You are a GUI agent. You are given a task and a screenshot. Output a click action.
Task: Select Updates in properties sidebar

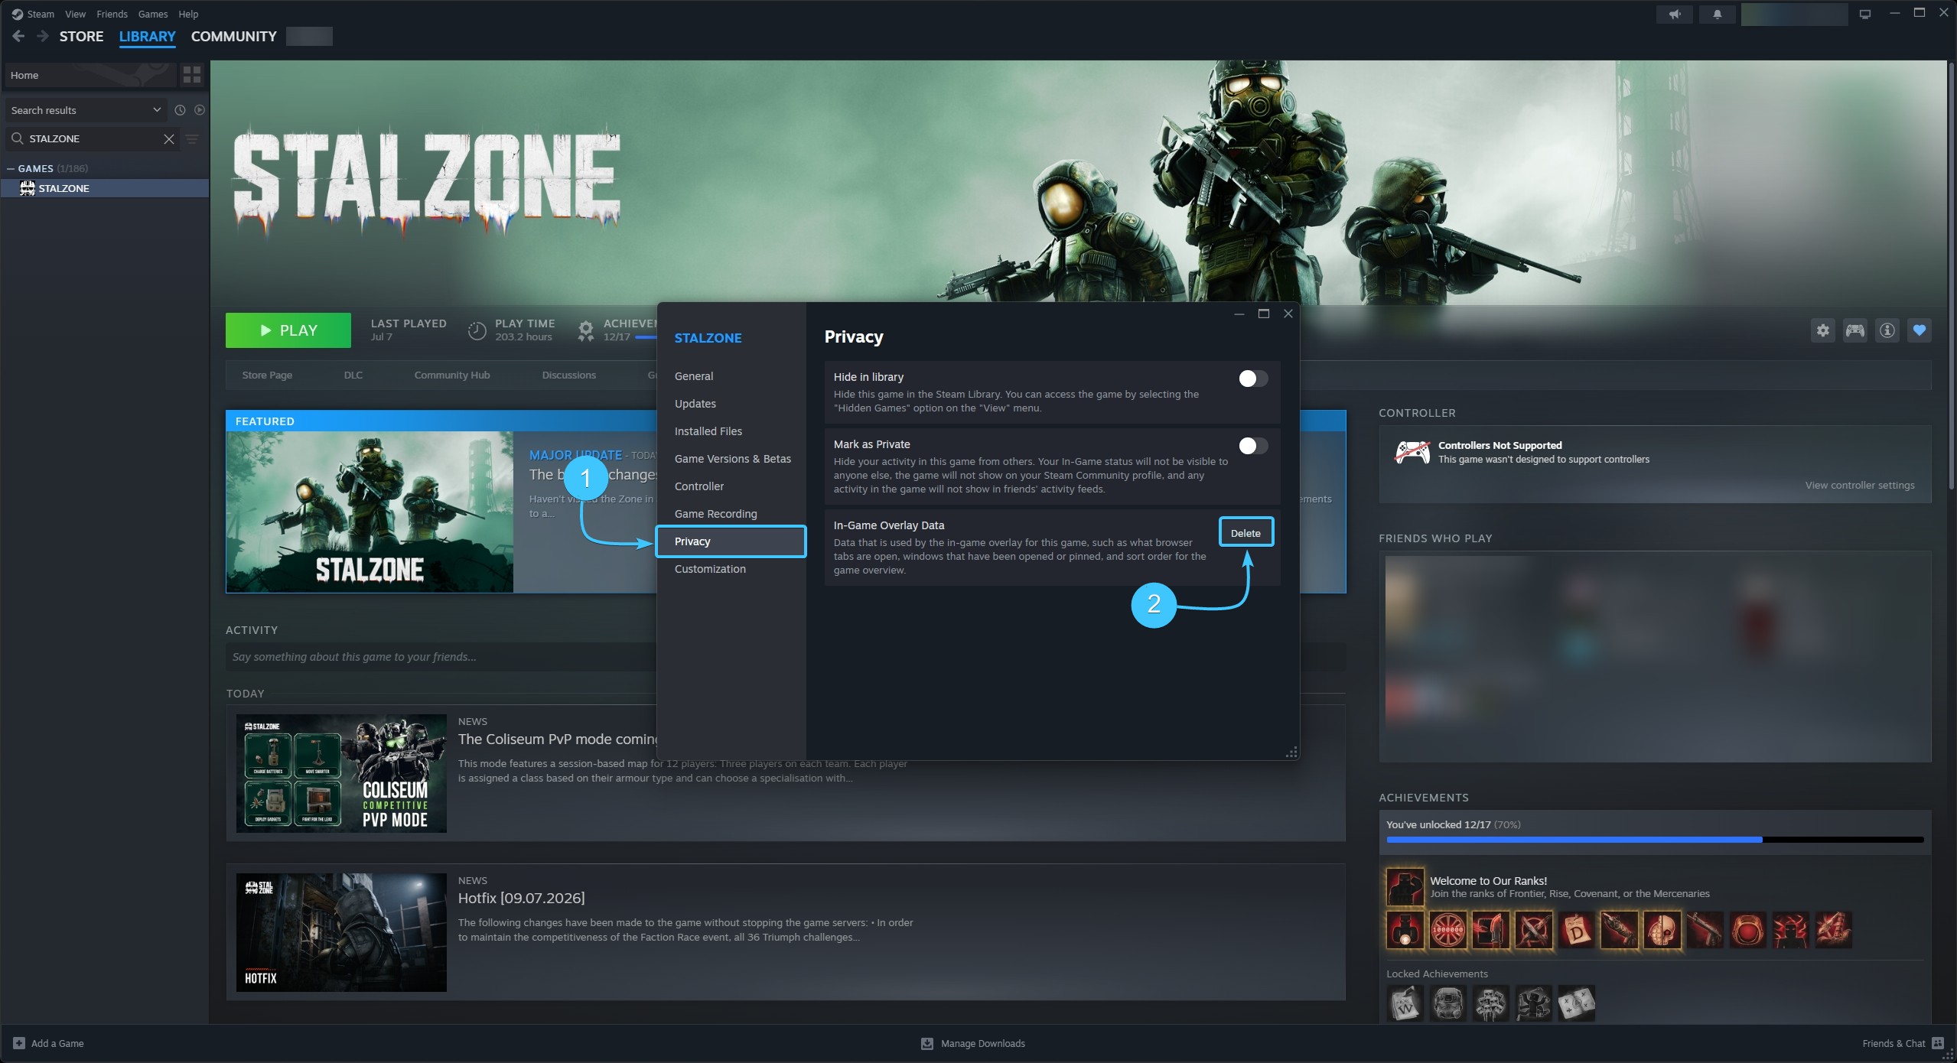(731, 404)
